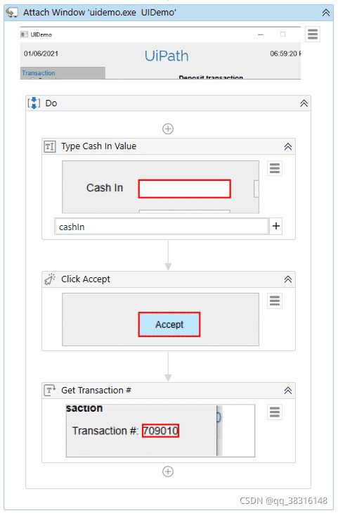Click the Attach Window activity icon

[12, 13]
